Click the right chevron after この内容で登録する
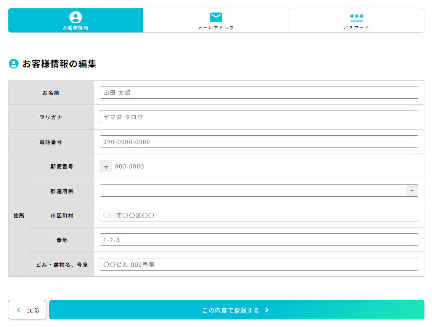 coord(267,310)
